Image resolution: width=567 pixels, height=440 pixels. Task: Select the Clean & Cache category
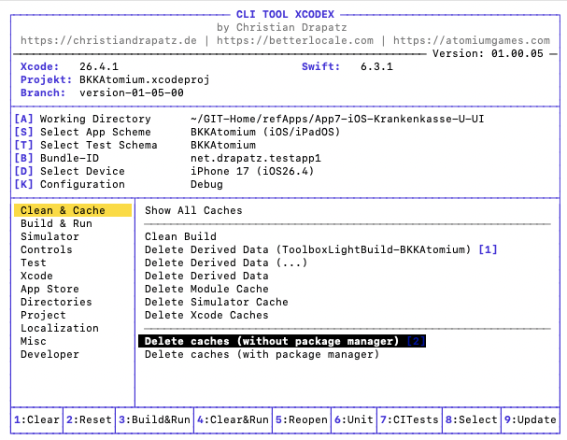point(73,210)
